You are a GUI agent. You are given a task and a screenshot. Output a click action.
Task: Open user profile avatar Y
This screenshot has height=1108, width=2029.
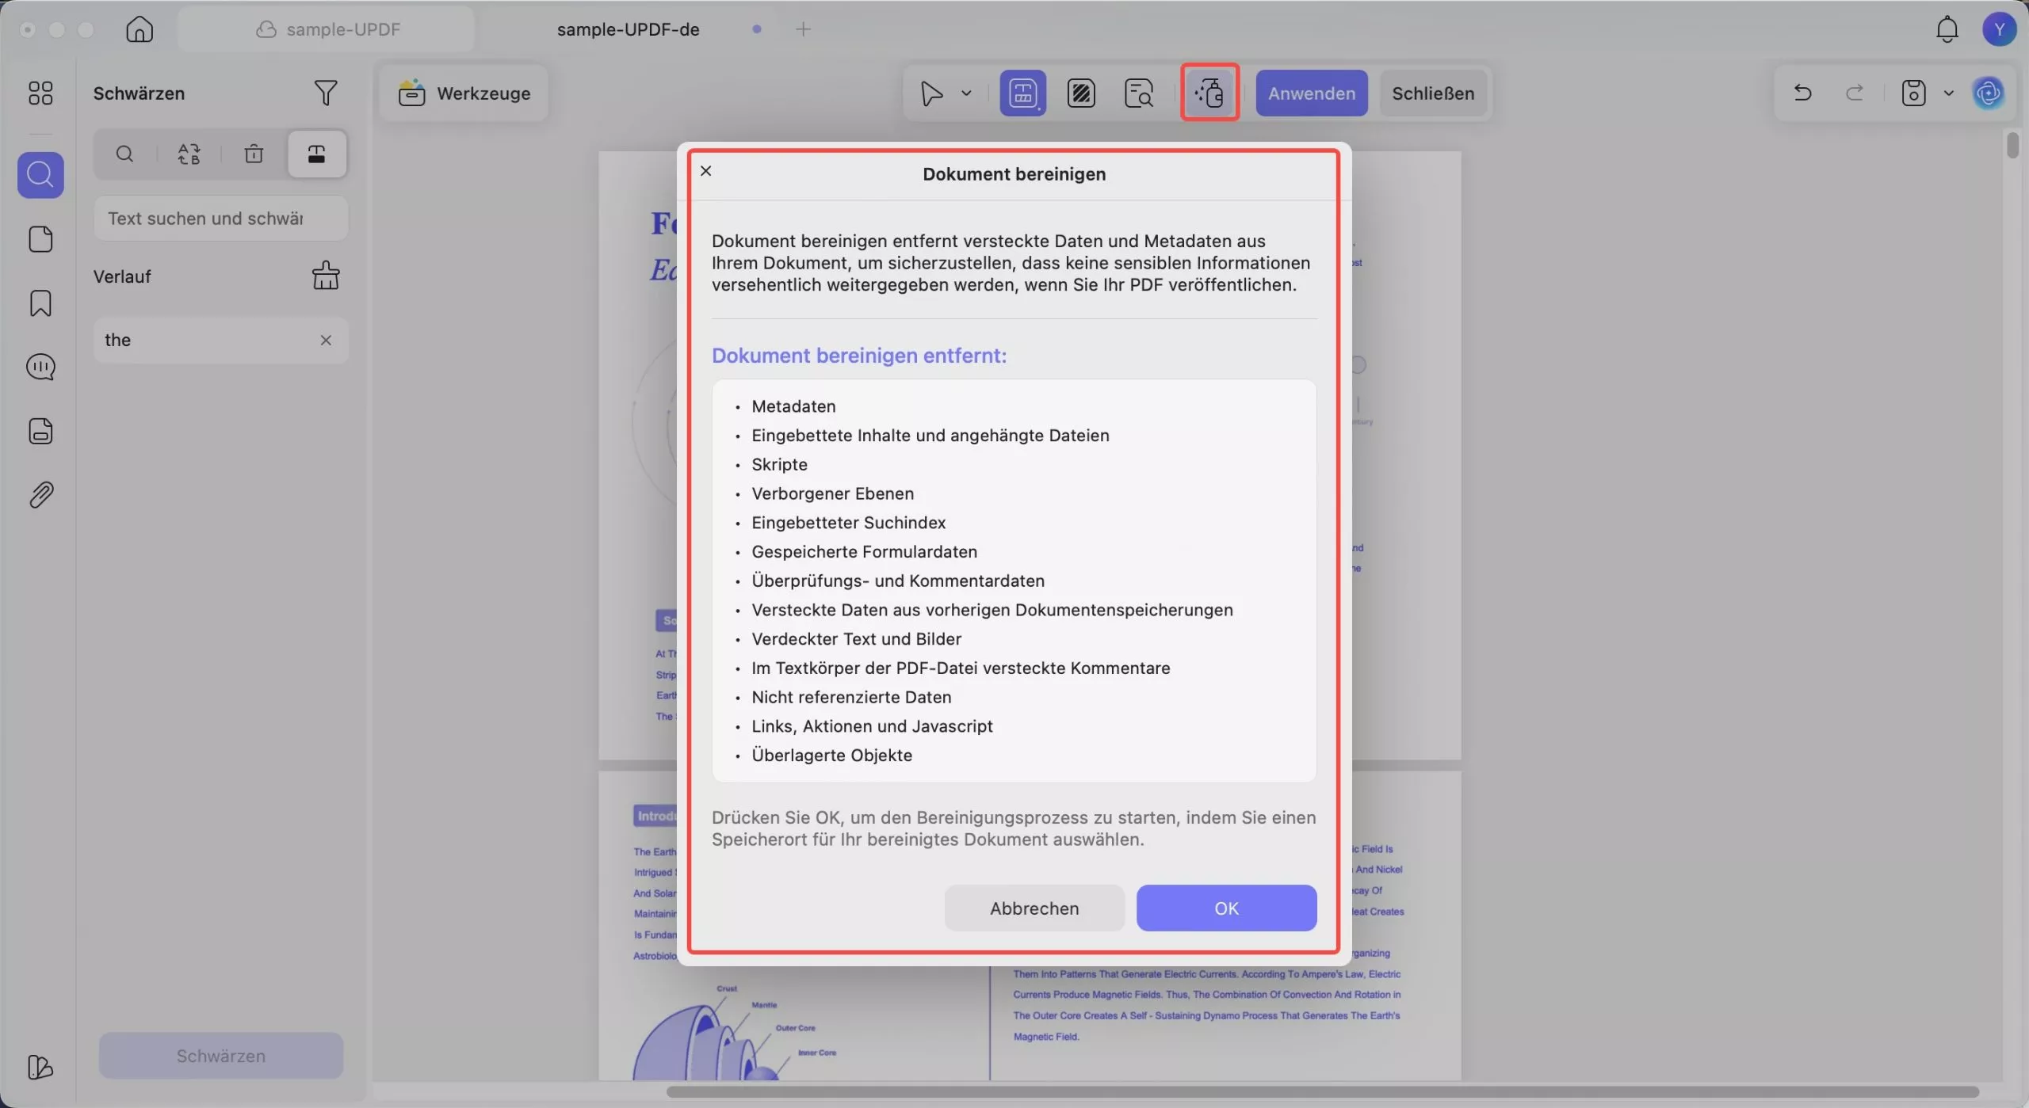coord(1999,29)
